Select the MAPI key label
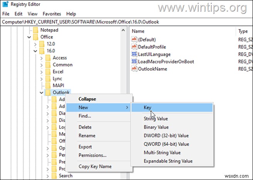 pos(58,86)
